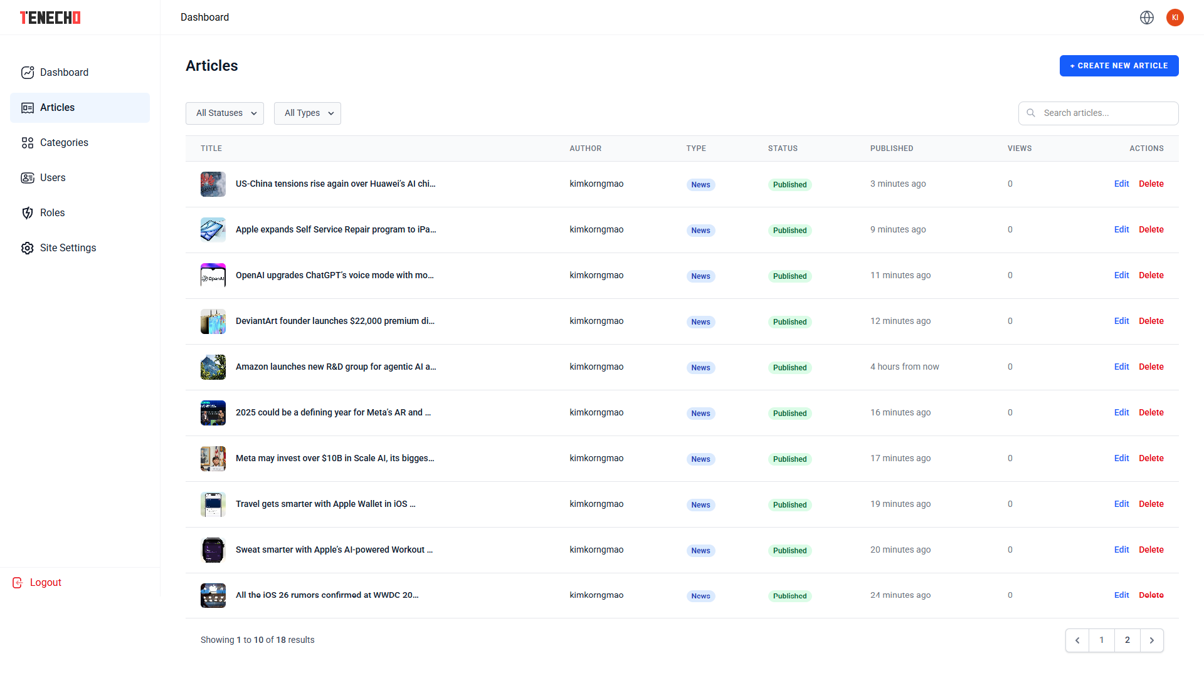Go to previous page with left chevron
1204x683 pixels.
1077,640
